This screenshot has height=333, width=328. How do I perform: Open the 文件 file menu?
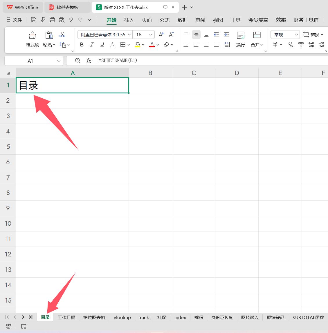(x=14, y=20)
